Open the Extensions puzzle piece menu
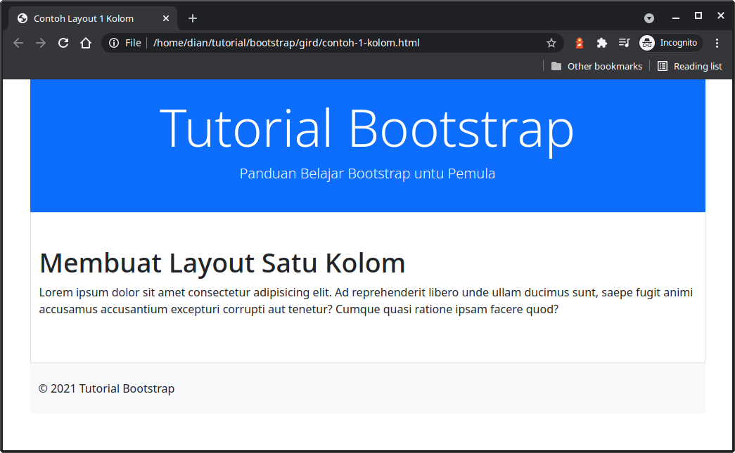The image size is (735, 453). pyautogui.click(x=601, y=43)
